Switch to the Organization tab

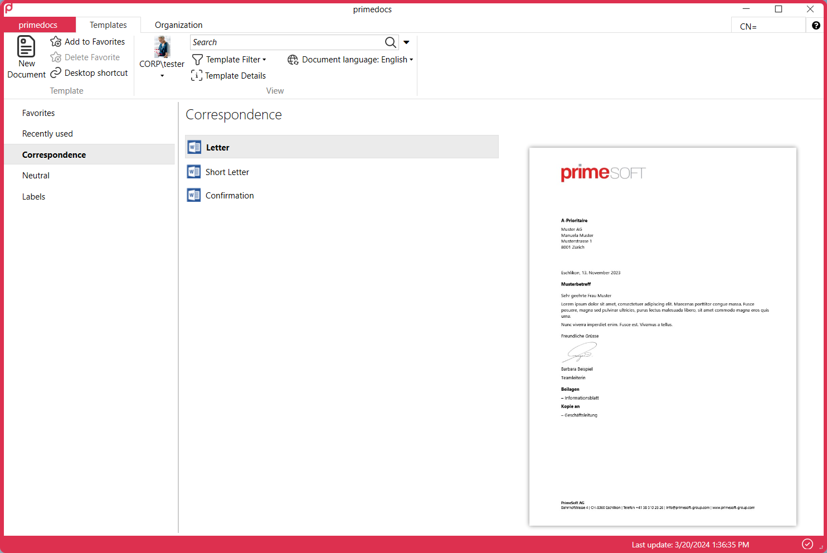178,25
